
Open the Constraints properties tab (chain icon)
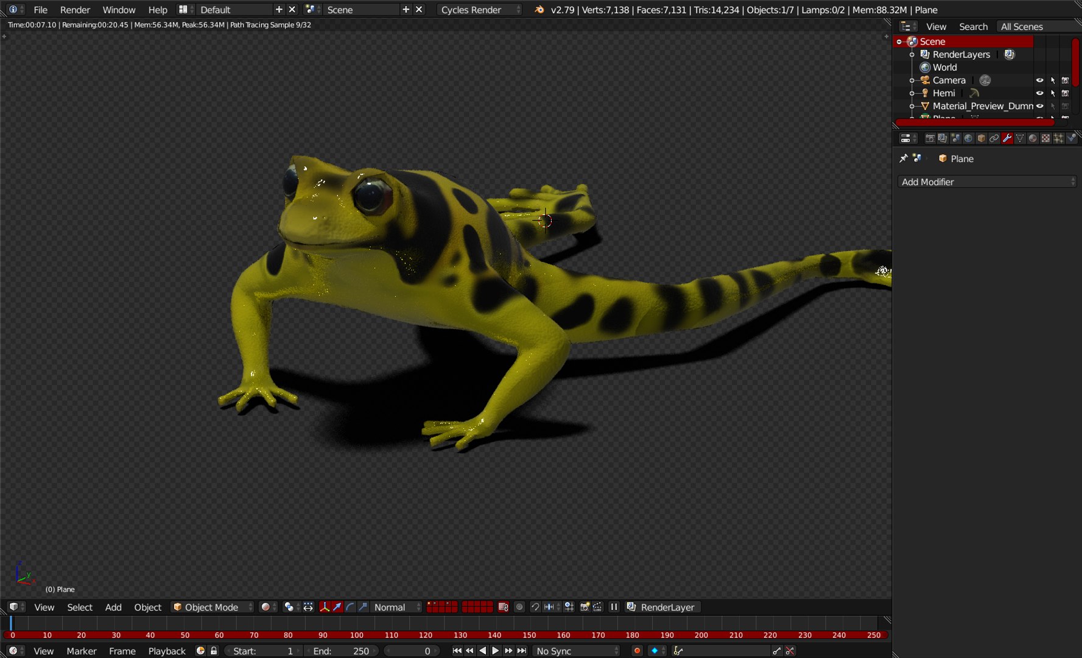point(994,138)
